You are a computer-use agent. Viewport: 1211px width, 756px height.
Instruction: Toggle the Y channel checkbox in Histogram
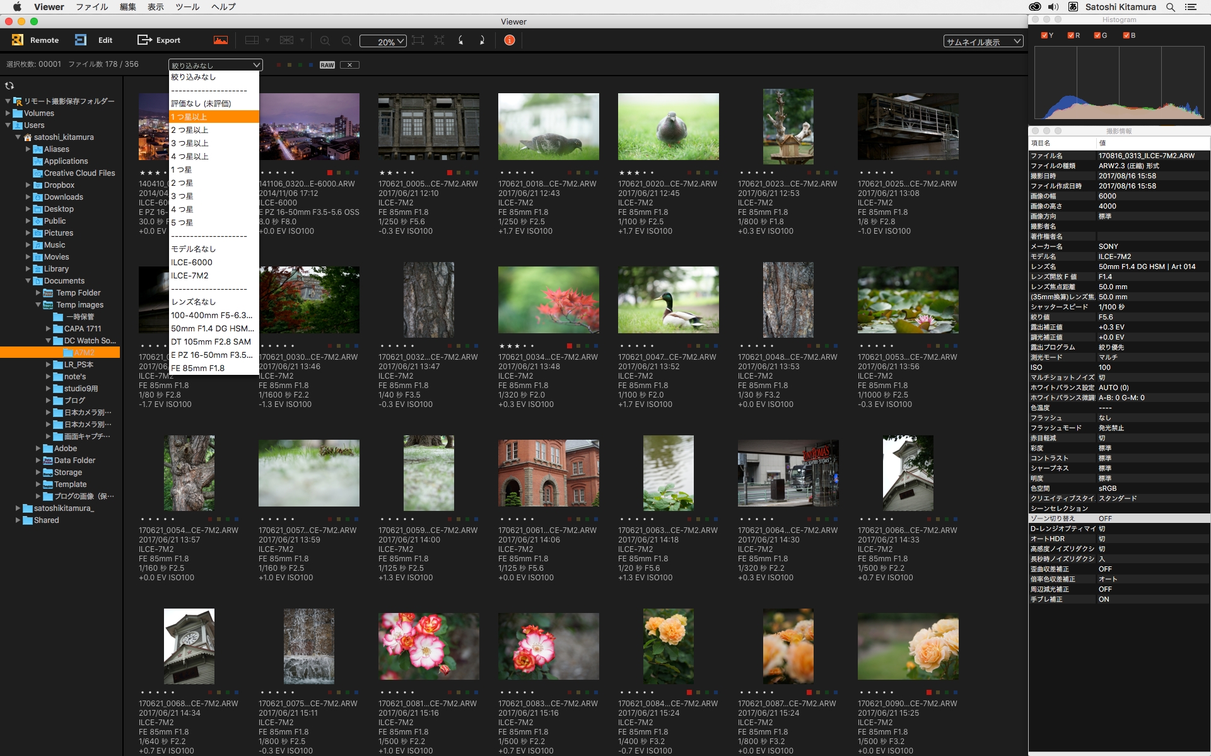[1044, 35]
